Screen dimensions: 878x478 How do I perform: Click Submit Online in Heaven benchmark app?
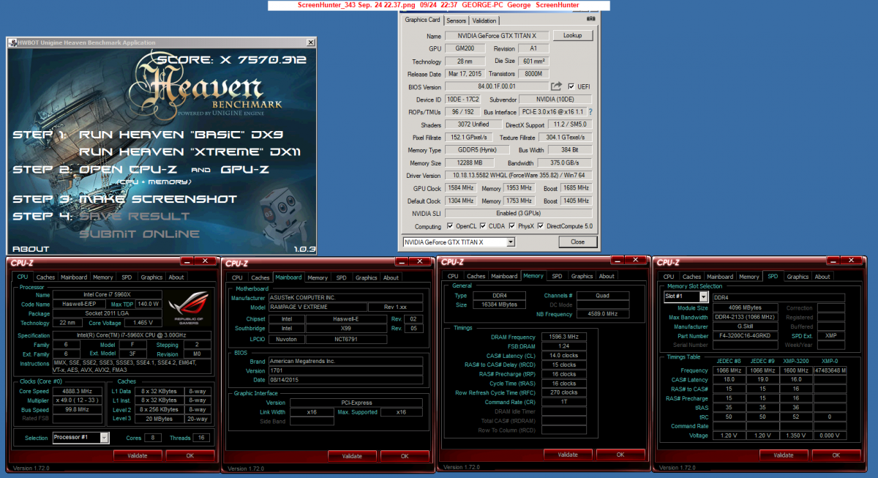coord(139,234)
